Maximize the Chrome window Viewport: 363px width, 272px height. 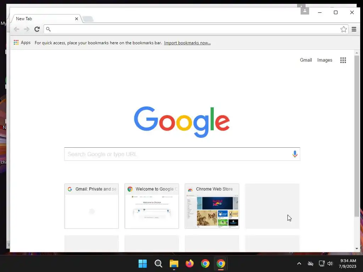tap(336, 12)
